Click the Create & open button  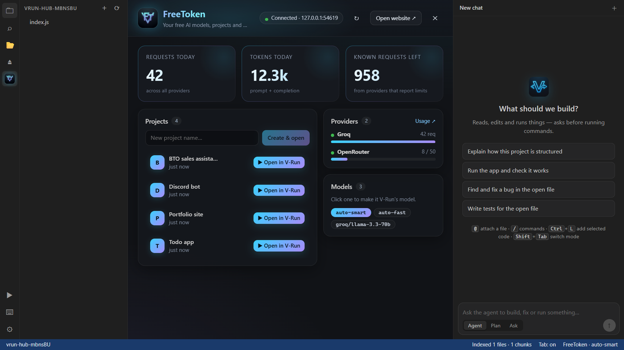coord(286,138)
